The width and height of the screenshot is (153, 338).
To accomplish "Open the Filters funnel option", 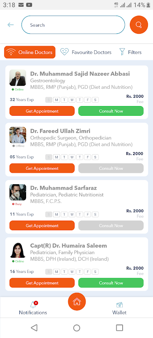I will pos(130,52).
